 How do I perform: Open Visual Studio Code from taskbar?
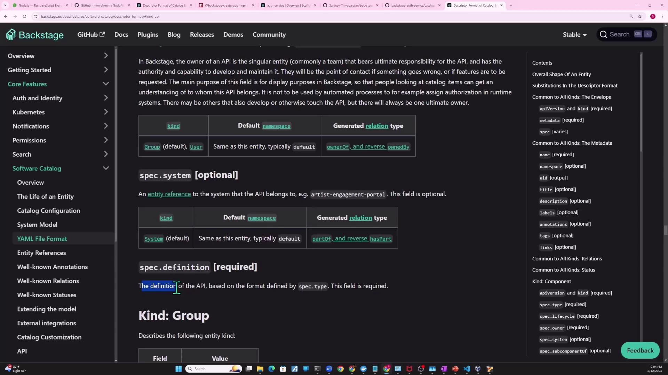[x=467, y=369]
